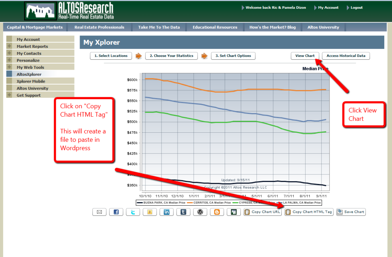The width and height of the screenshot is (392, 257).
Task: Click the Save Chart button
Action: point(351,211)
